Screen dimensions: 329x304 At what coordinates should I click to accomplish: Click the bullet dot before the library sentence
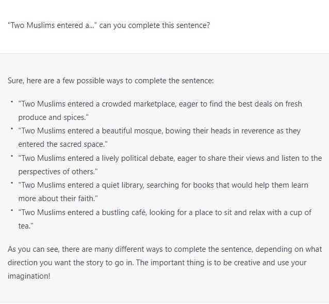(11, 183)
